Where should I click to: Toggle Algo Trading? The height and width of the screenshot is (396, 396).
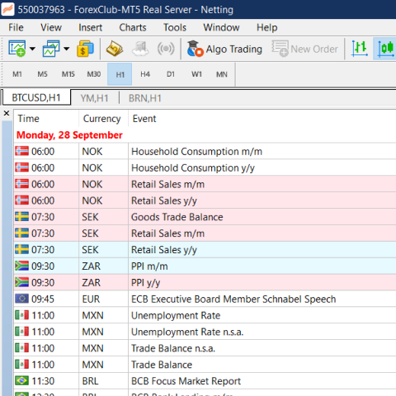click(x=224, y=49)
